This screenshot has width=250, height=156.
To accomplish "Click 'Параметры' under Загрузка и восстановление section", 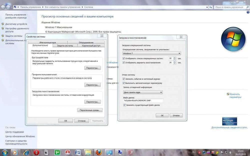I will click(92, 102).
